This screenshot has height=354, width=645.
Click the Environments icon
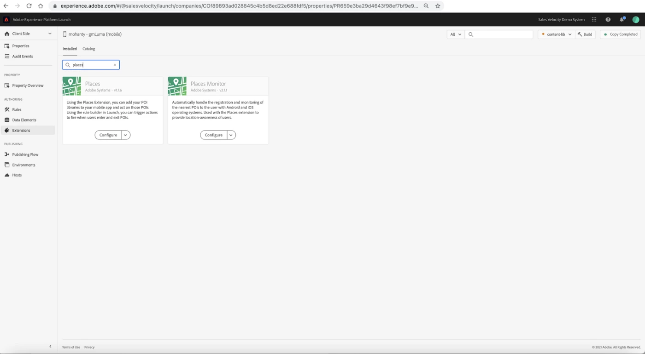pyautogui.click(x=7, y=165)
